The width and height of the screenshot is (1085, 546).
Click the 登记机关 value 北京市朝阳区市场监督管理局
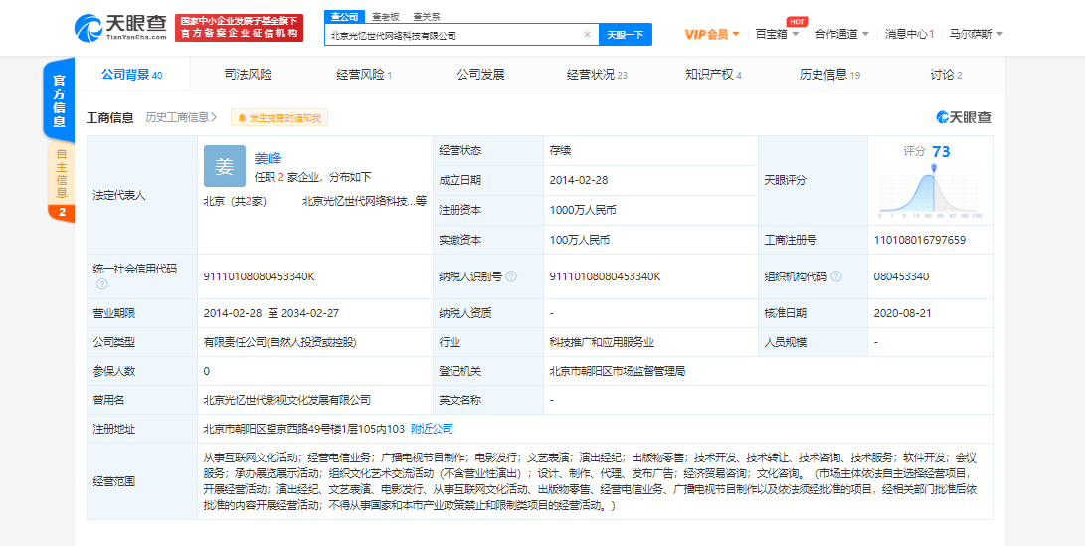coord(618,371)
